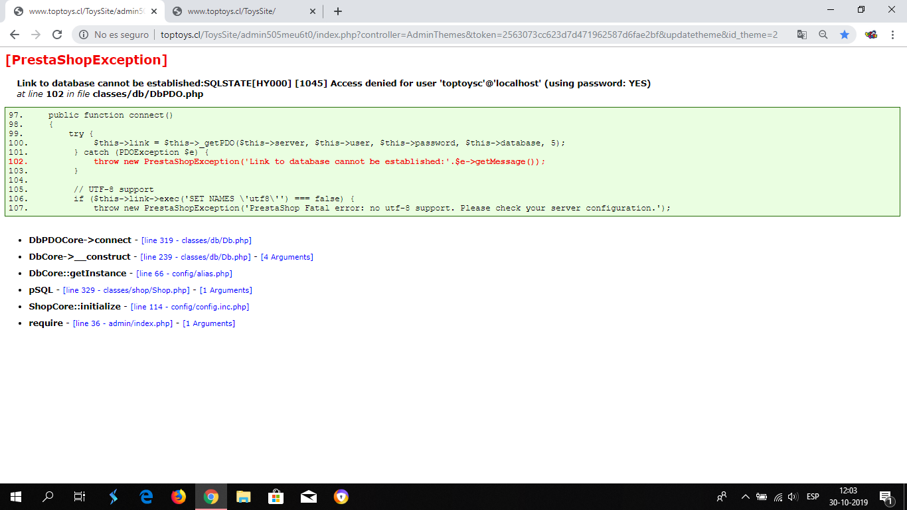
Task: Open the Chrome three-dot menu
Action: click(x=893, y=35)
